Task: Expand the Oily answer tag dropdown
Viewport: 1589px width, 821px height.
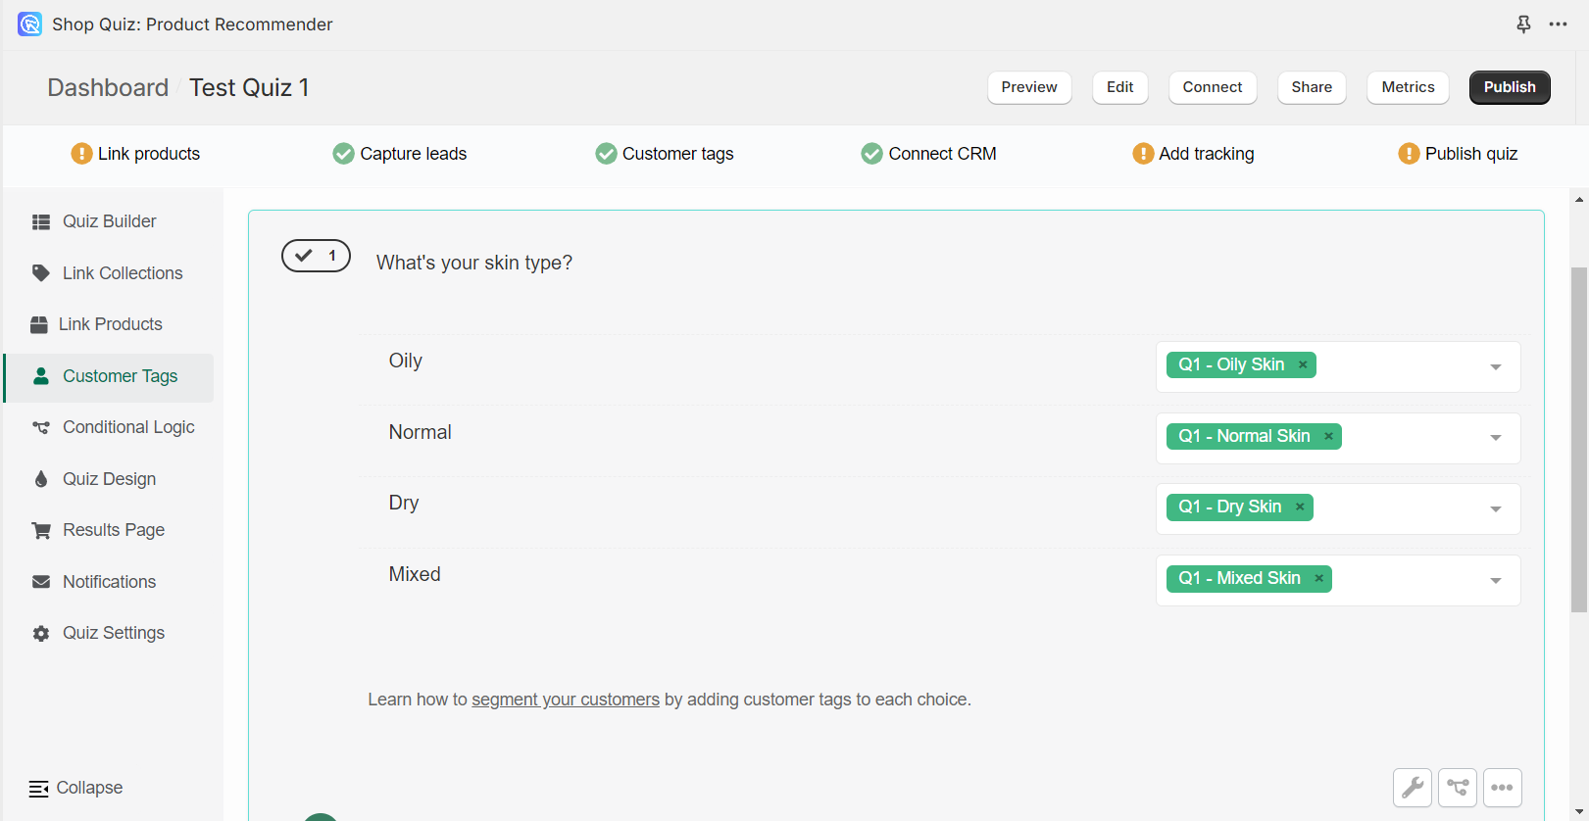Action: (x=1496, y=366)
